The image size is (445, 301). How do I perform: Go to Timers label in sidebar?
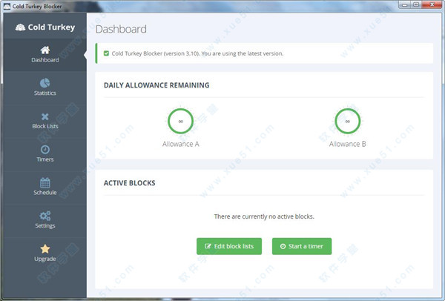[x=45, y=159]
